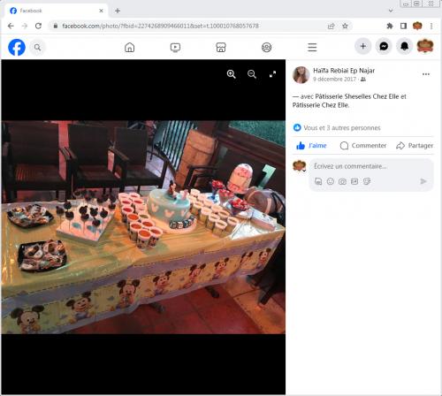
Task: Go to the Home feed icon
Action: pos(130,47)
